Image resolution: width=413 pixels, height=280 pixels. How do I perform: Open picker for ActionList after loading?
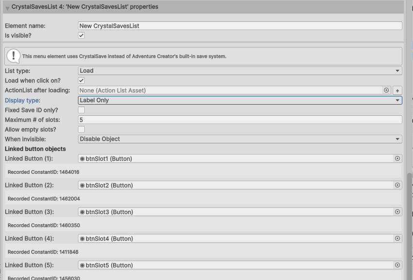(x=386, y=90)
